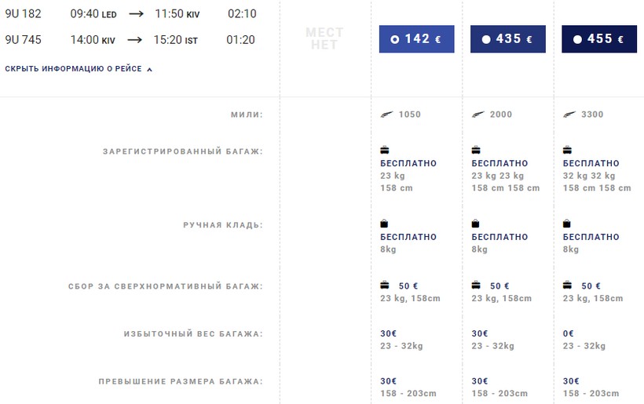Click excess baggage 50 € icon in last fare column
Screen dimensions: 644x404
coord(568,286)
